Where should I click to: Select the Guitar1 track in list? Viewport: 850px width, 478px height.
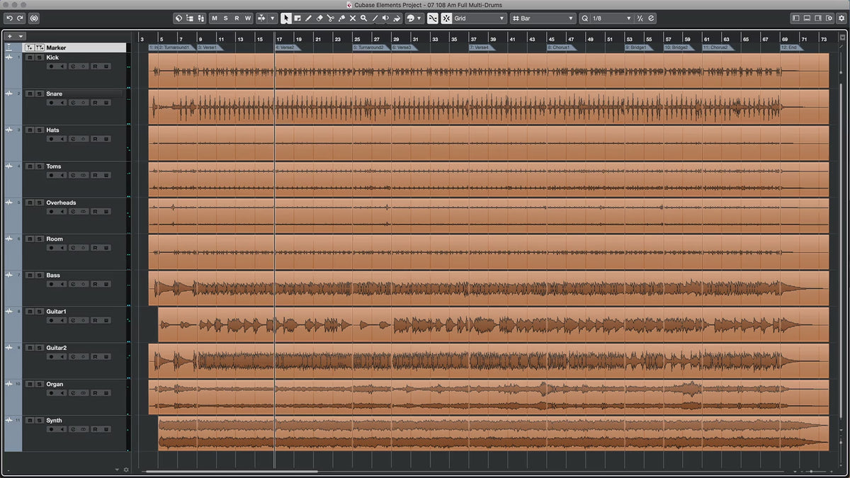point(57,312)
